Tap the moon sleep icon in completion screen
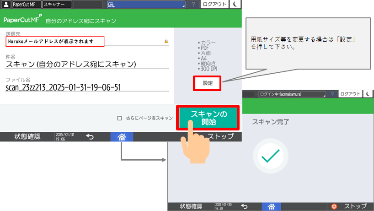 [x=368, y=94]
